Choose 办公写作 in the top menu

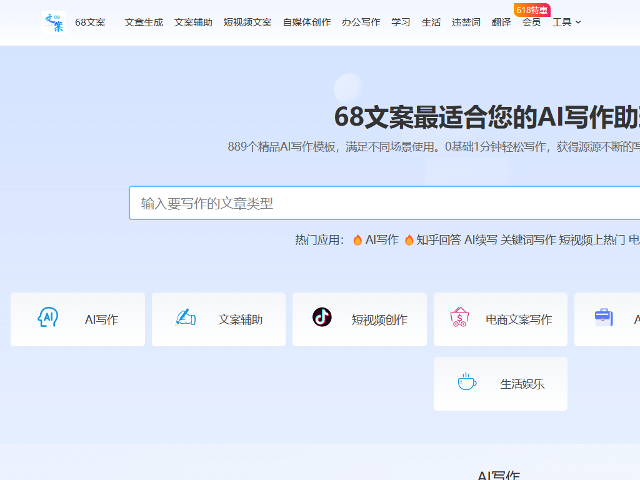[x=361, y=22]
